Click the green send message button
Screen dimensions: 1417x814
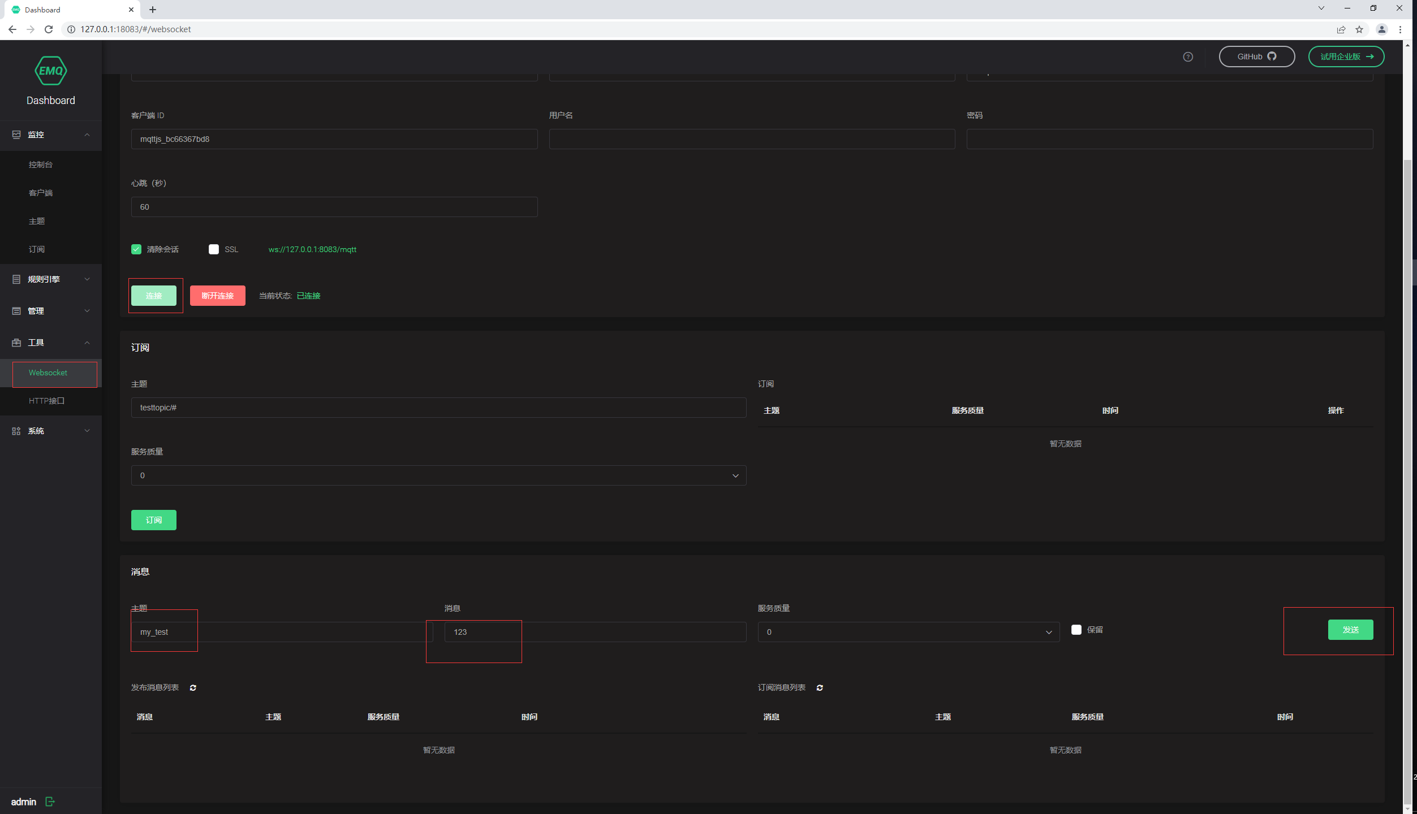pos(1350,629)
